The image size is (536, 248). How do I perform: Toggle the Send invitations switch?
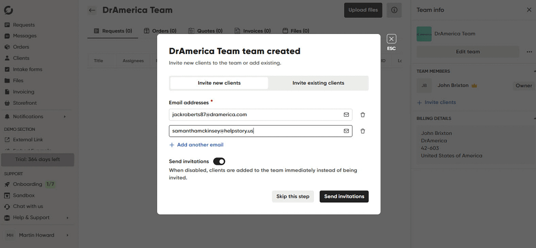pyautogui.click(x=219, y=161)
